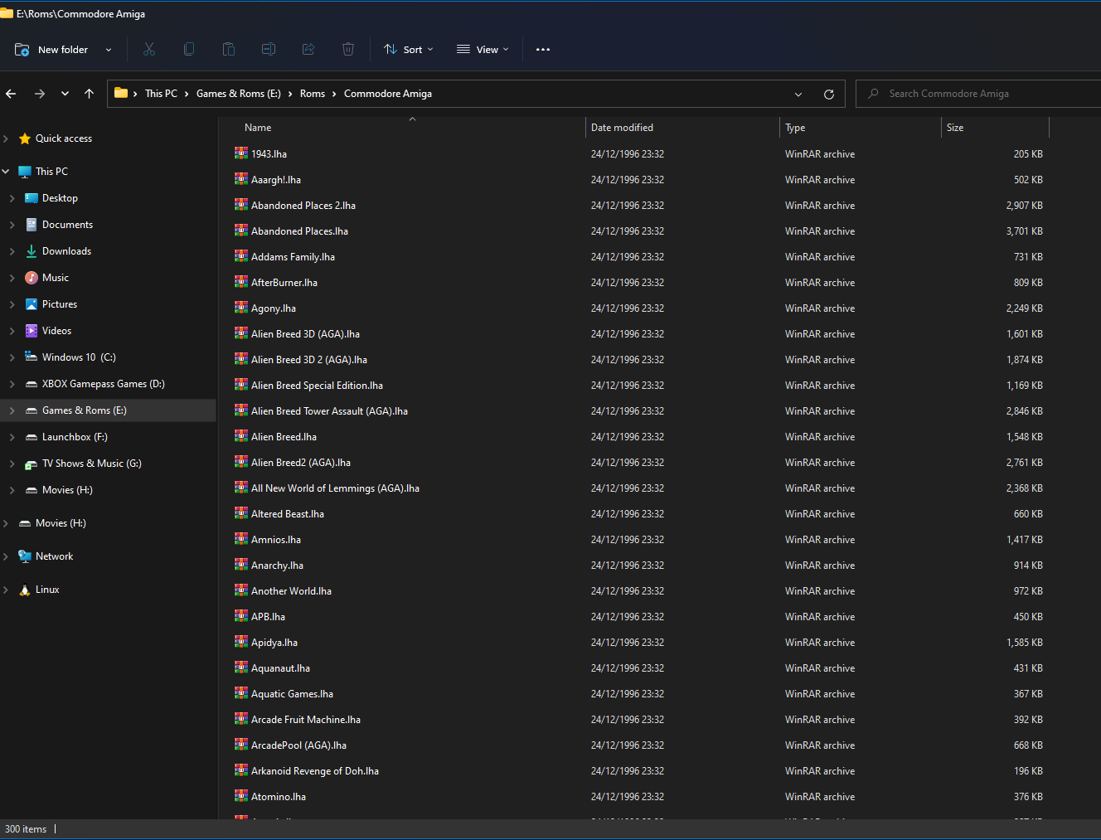Select the Abandoned Places 2.lha file
This screenshot has width=1101, height=840.
(303, 205)
